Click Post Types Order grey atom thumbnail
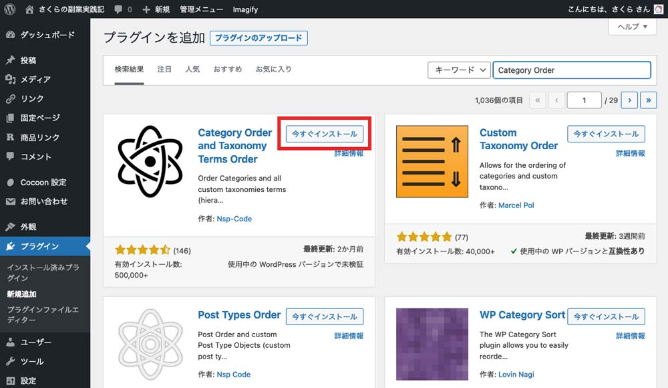Viewport: 668px width, 388px height. [x=150, y=344]
